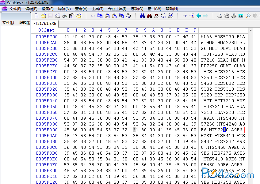Screen dimensions: 260x184
Task: Click the blue binoculars Find Text icon
Action: (142, 16)
